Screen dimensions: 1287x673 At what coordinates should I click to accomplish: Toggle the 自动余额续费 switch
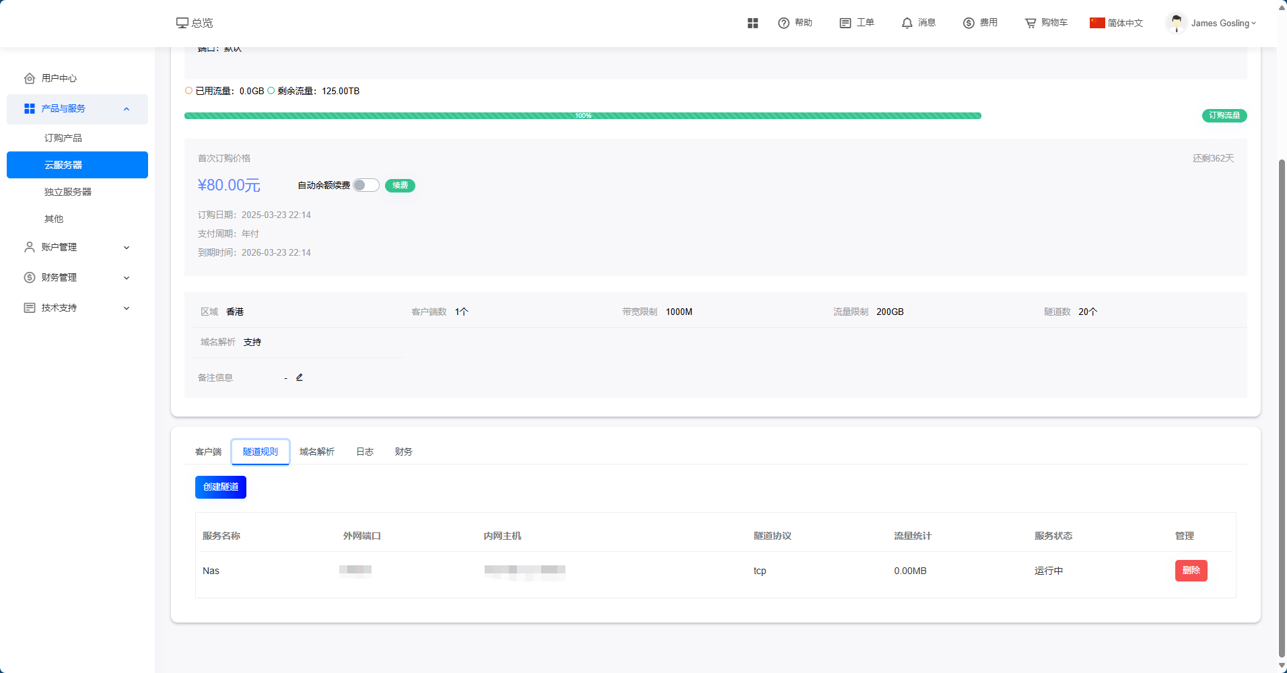click(x=366, y=185)
